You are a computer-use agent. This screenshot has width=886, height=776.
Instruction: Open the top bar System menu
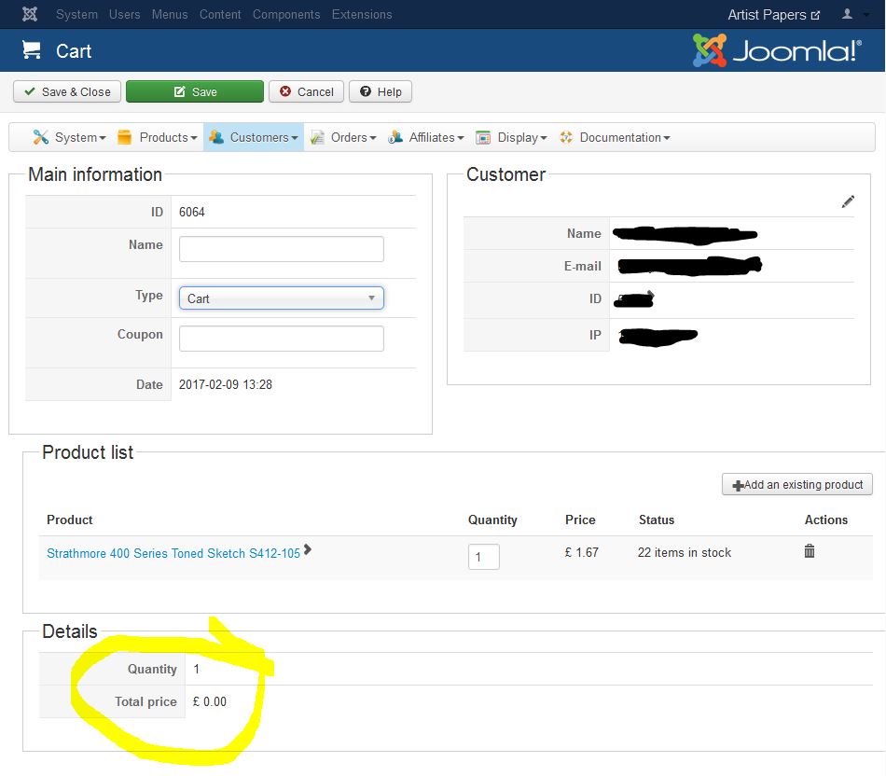point(76,14)
